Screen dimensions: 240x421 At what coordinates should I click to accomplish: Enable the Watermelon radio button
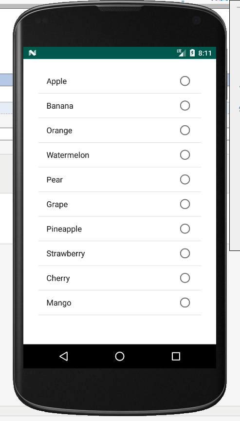pos(185,155)
